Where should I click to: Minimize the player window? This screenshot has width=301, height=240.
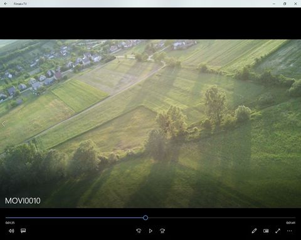(274, 4)
